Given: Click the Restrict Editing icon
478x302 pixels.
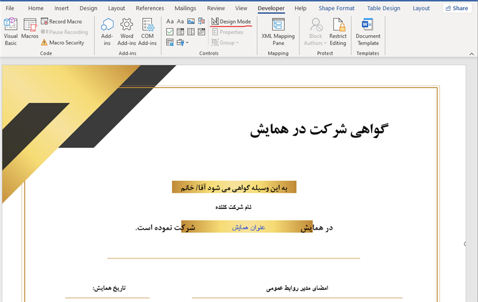Looking at the screenshot, I should 338,31.
